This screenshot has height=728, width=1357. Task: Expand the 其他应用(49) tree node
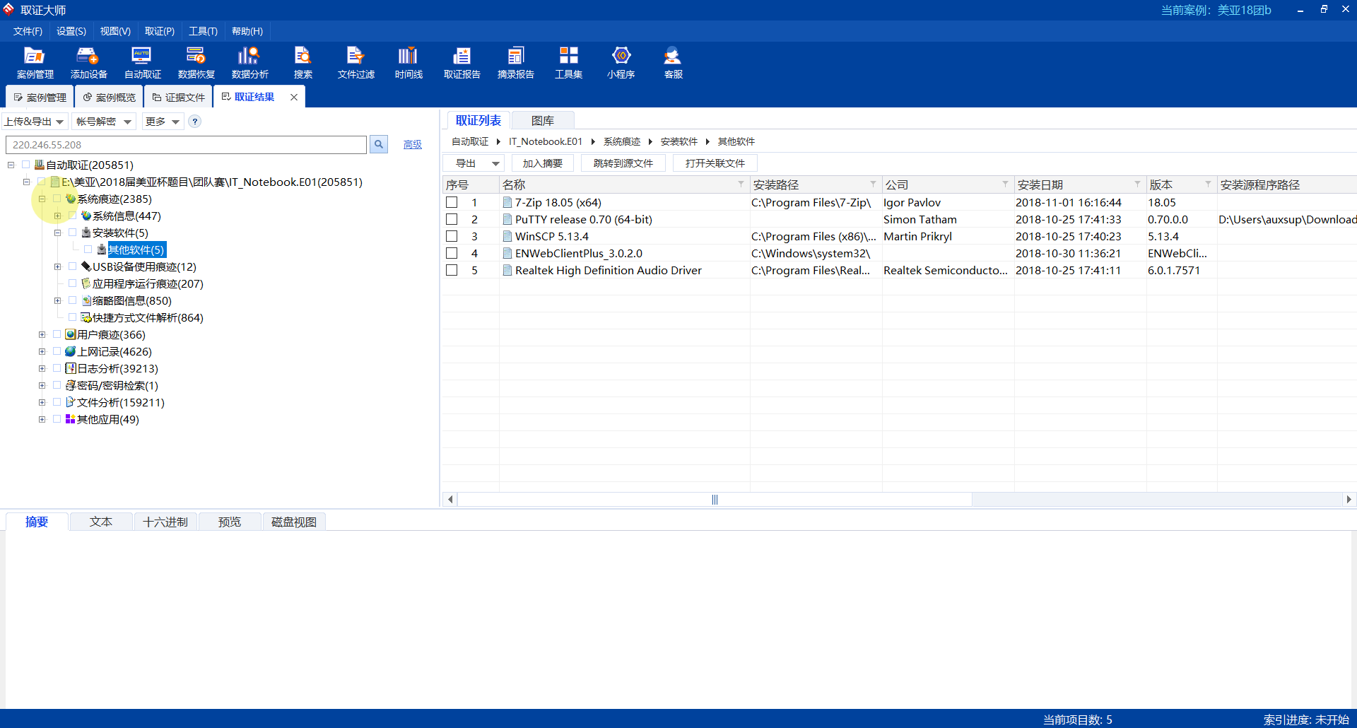[x=42, y=419]
